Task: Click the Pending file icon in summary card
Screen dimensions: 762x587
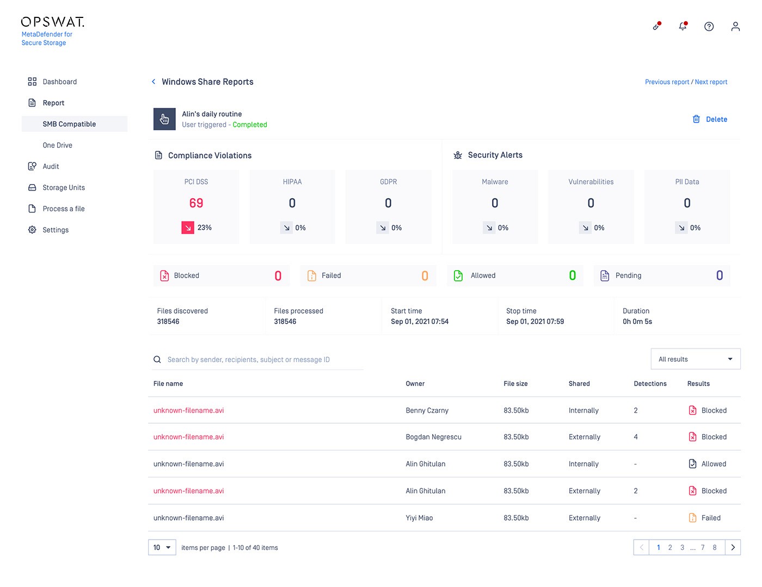Action: pos(605,276)
